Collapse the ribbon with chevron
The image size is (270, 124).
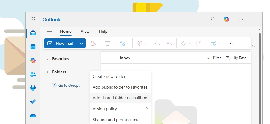(254, 46)
